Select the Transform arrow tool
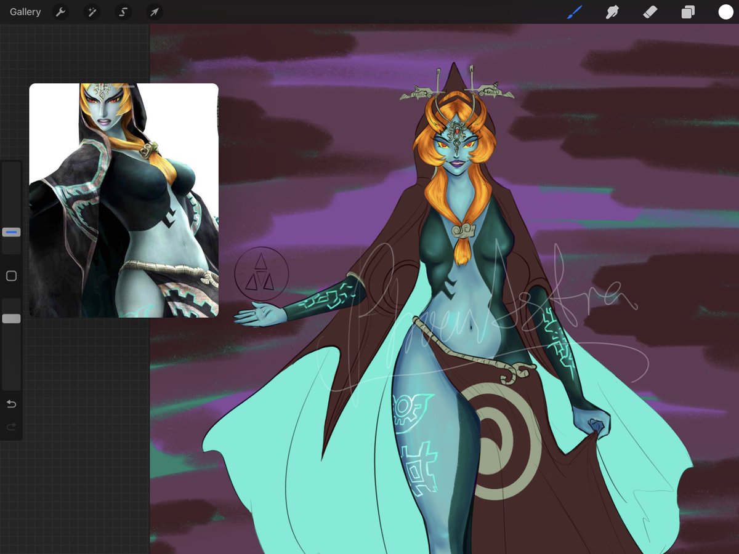Screen dimensions: 739x554 point(154,12)
